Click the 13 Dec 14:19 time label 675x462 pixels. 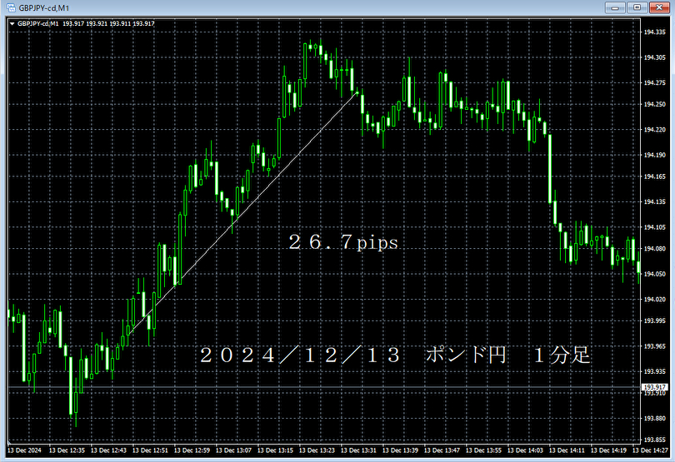pos(608,450)
